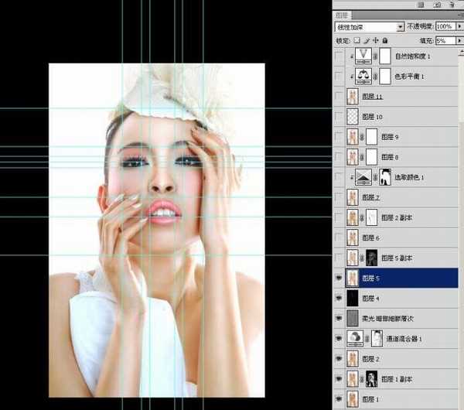Expand the fill percentage arrow
This screenshot has width=464, height=410.
click(460, 39)
